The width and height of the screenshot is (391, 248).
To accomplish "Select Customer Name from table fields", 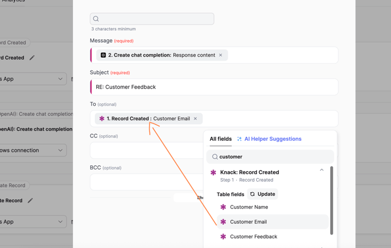I will click(249, 207).
